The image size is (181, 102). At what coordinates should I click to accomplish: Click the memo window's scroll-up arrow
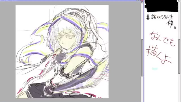coord(179,1)
